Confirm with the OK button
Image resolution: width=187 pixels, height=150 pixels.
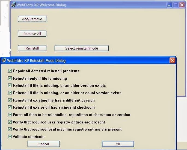(x=118, y=144)
